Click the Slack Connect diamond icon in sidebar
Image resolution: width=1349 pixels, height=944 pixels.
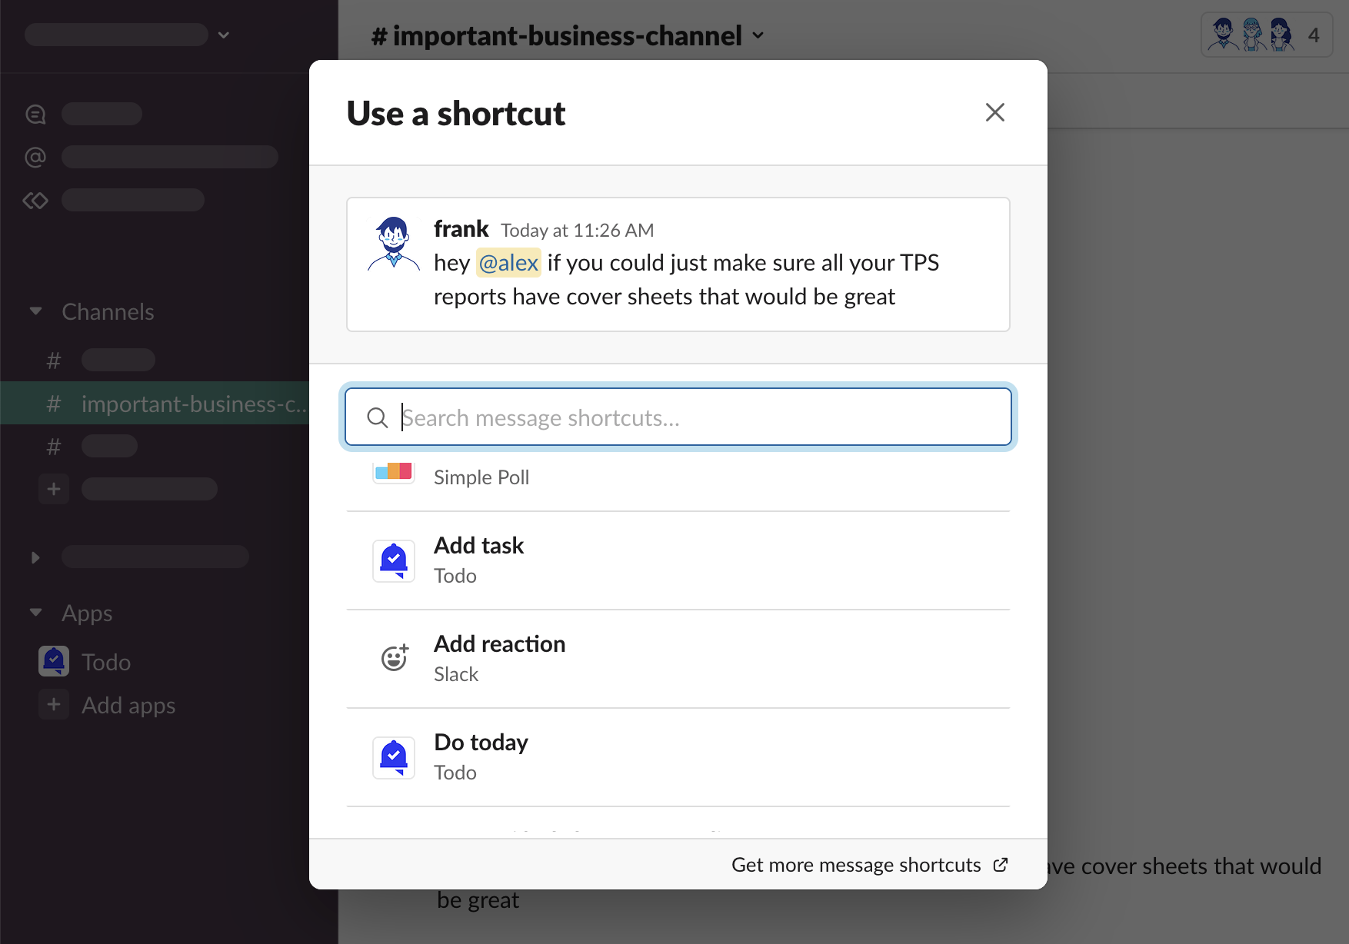coord(35,200)
